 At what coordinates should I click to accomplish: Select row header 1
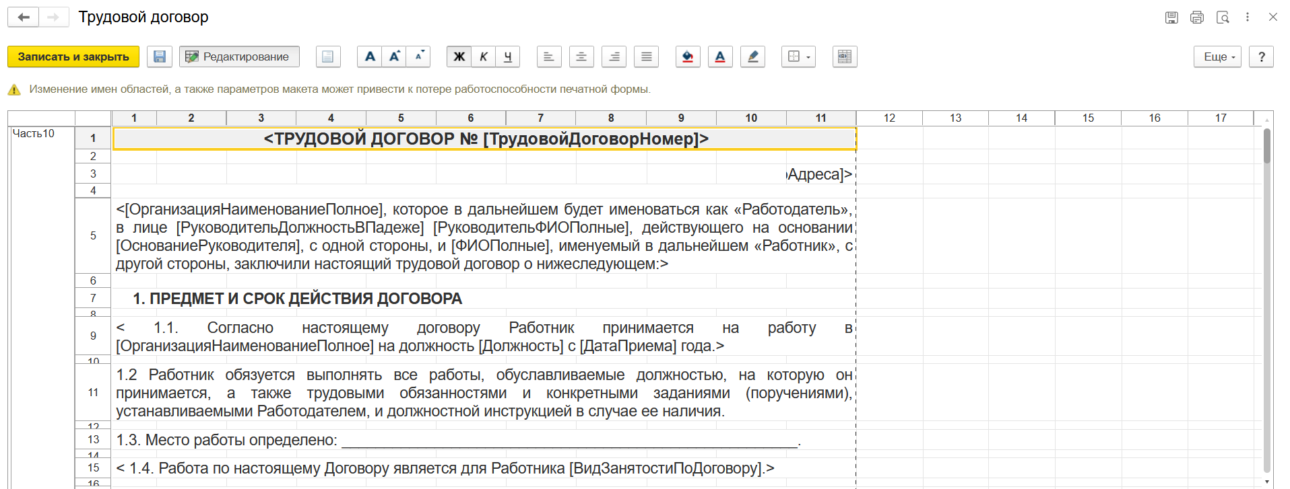93,138
